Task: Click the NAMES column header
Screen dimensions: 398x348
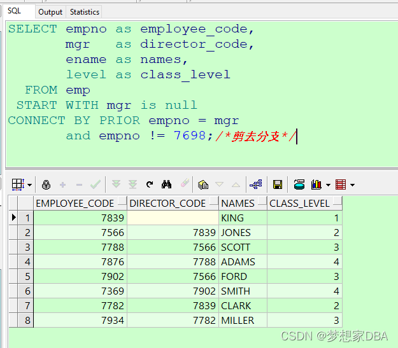Action: 243,203
